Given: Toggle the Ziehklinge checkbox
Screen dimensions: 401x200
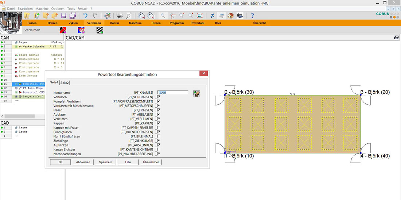Looking at the screenshot, I should pos(159,141).
